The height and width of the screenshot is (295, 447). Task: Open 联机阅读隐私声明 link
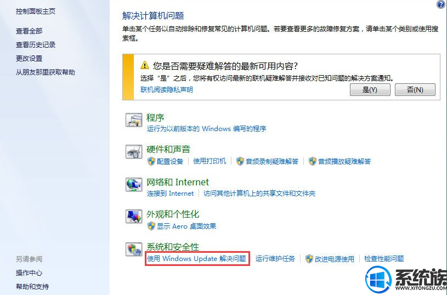click(167, 90)
